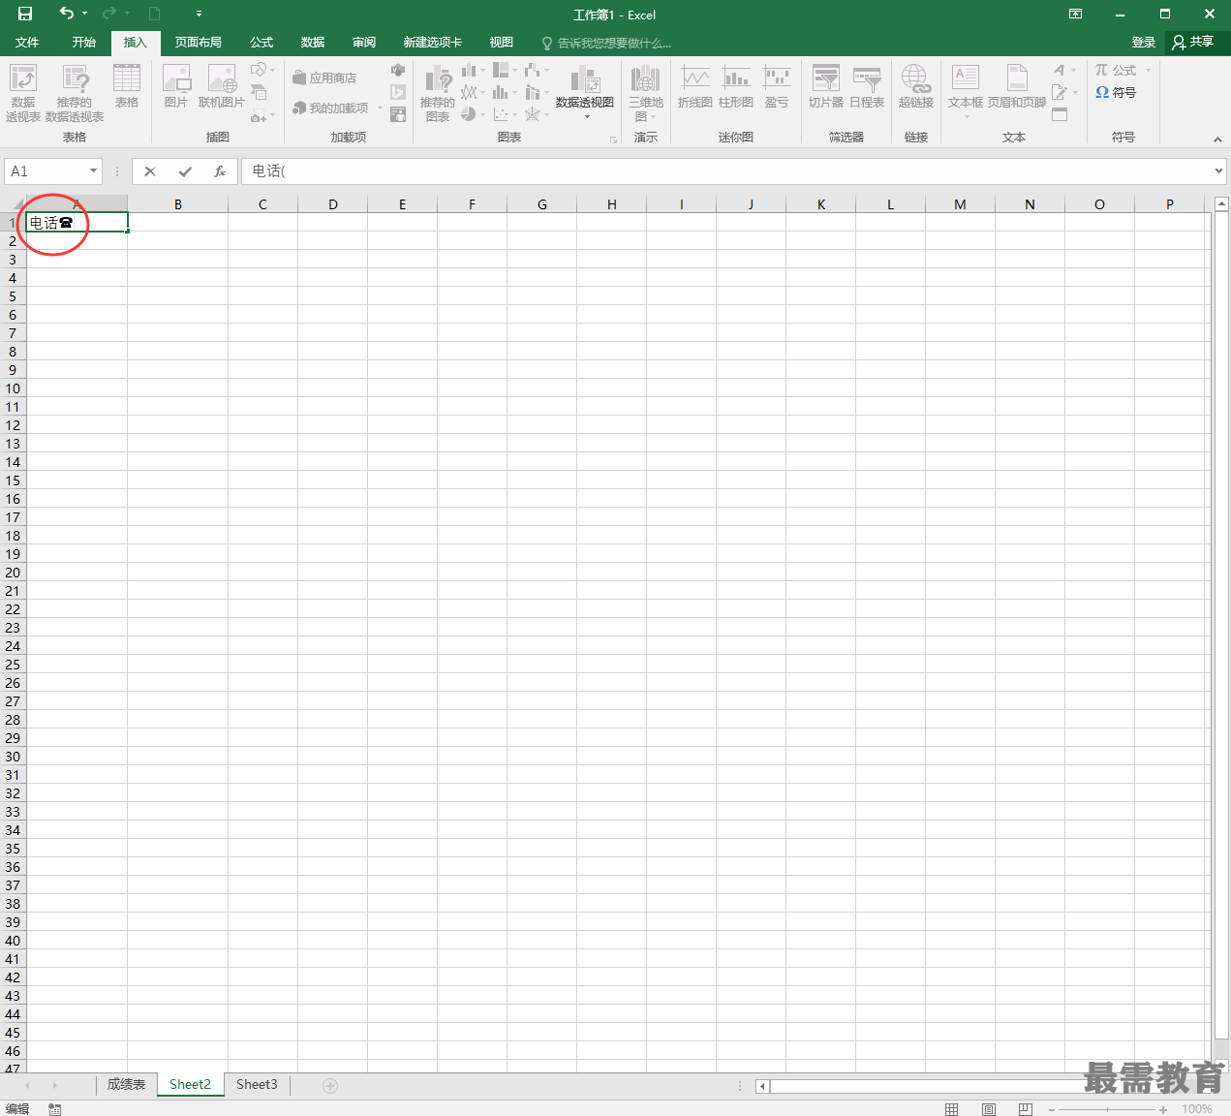Switch to the Home (开始) tab
1231x1116 pixels.
coord(84,43)
